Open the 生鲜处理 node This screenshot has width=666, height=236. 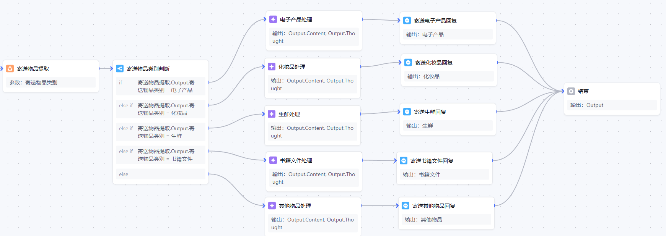tap(289, 114)
